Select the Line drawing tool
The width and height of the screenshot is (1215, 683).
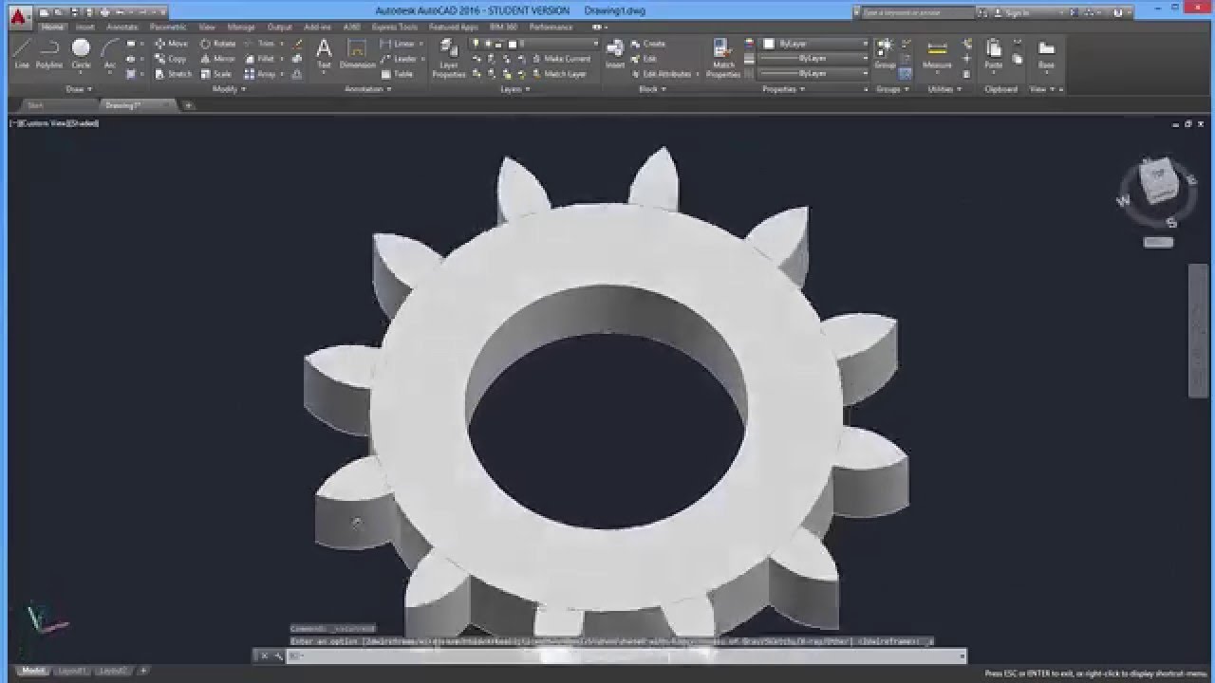[22, 54]
